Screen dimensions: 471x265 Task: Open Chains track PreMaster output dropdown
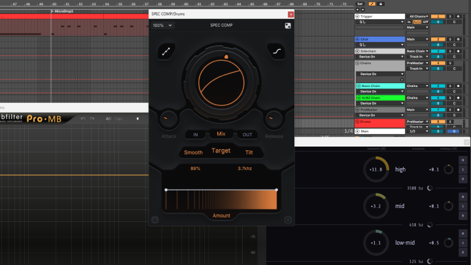(417, 63)
